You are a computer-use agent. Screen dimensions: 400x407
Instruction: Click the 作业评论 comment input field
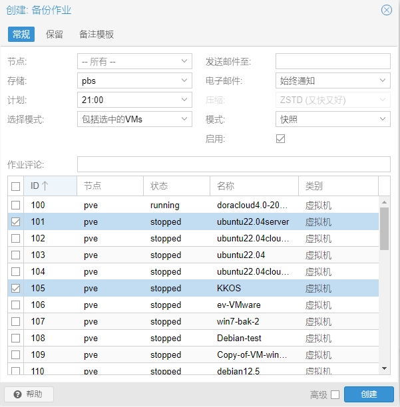coord(233,164)
